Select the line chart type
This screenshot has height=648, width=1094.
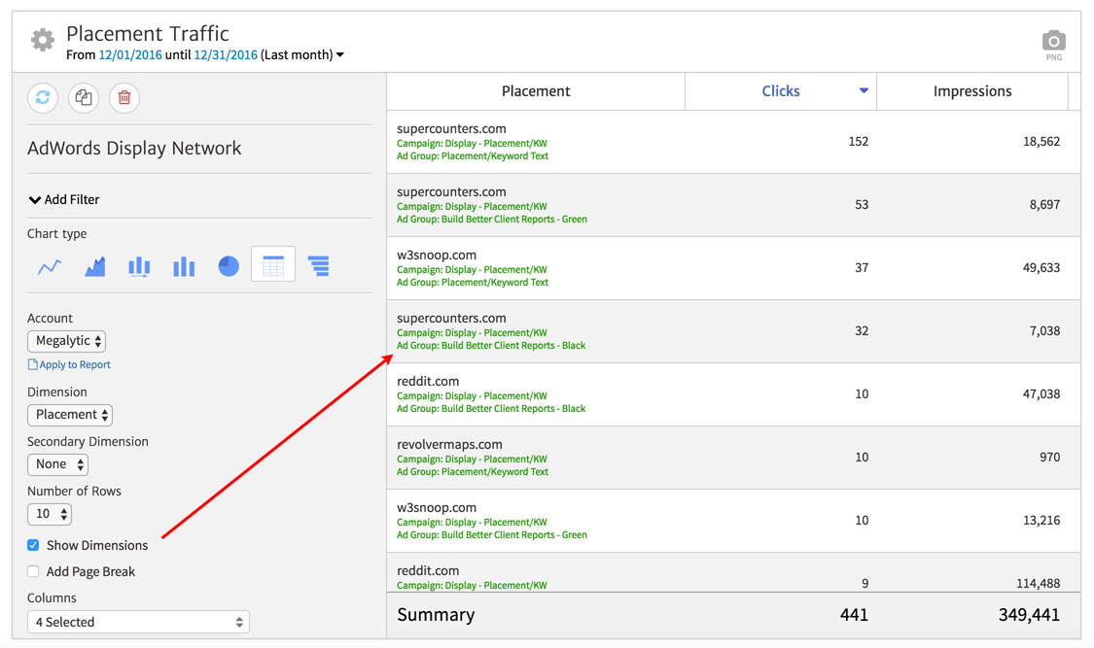click(50, 266)
